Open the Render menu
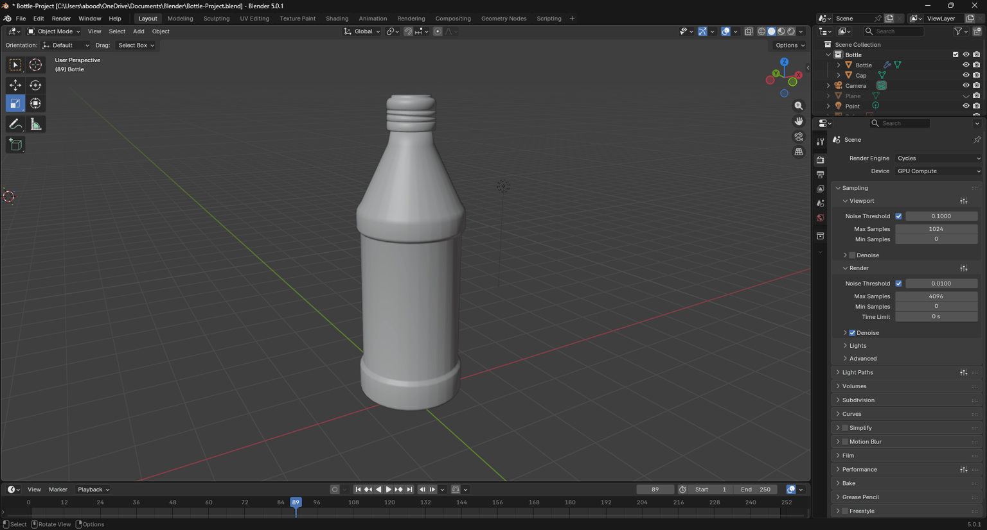The width and height of the screenshot is (987, 530). coord(61,19)
